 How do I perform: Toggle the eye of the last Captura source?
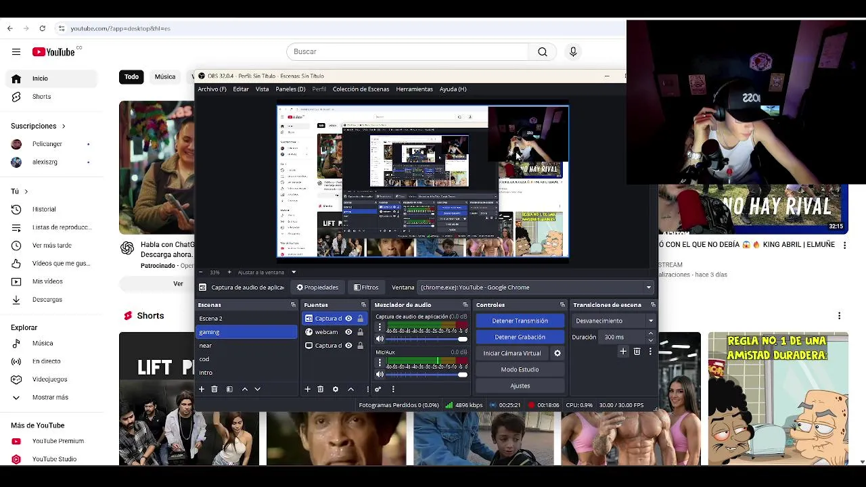[x=348, y=346]
